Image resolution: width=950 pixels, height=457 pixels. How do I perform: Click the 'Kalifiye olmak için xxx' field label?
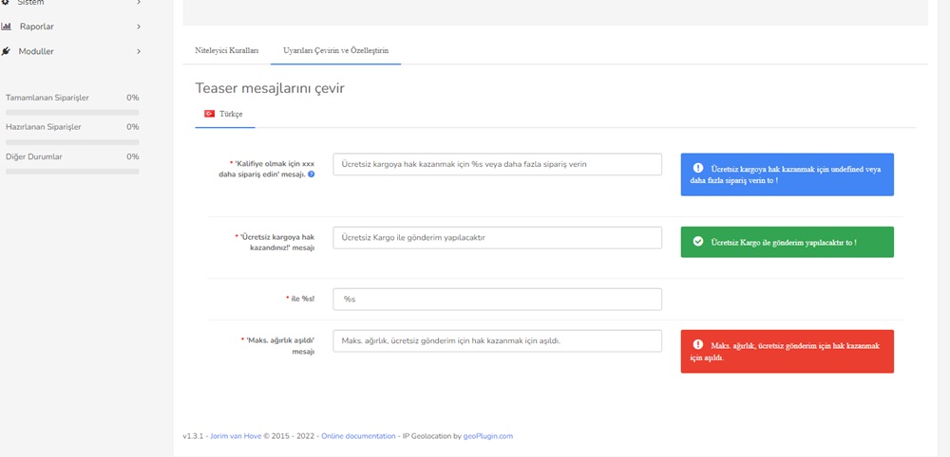(267, 169)
